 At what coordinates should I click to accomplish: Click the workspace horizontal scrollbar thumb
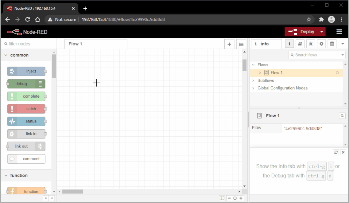(73, 191)
